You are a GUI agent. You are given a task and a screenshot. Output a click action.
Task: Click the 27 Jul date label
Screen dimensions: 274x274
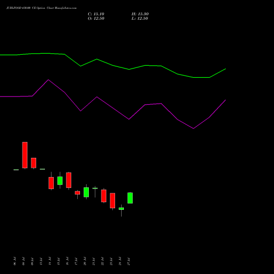[x=129, y=261]
